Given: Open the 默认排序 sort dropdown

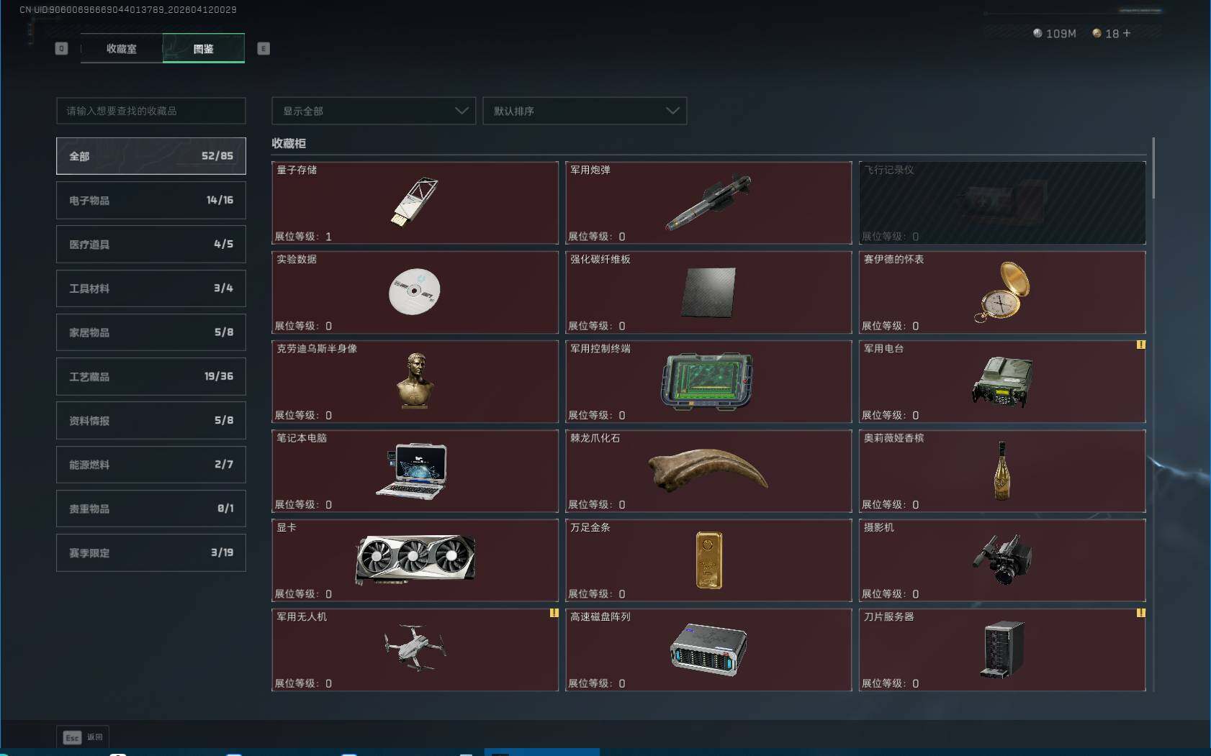Looking at the screenshot, I should point(585,111).
